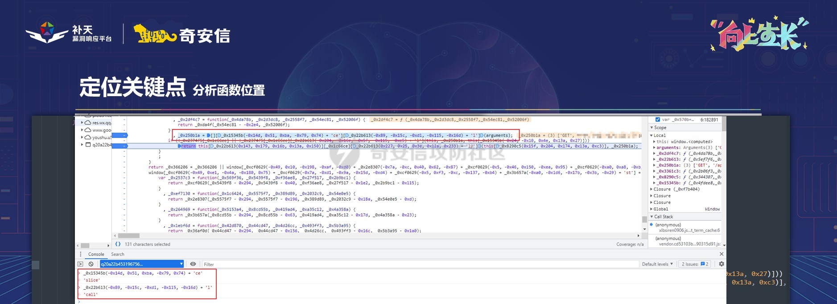Click the _0x22b613 console expression entry
Image resolution: width=837 pixels, height=304 pixels.
(x=148, y=287)
